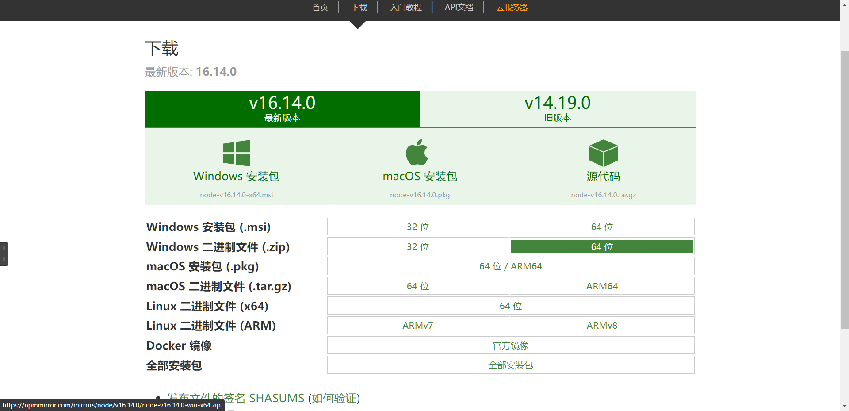Click the Windows logo icon for Windows 安装包
This screenshot has width=849, height=411.
[x=236, y=152]
